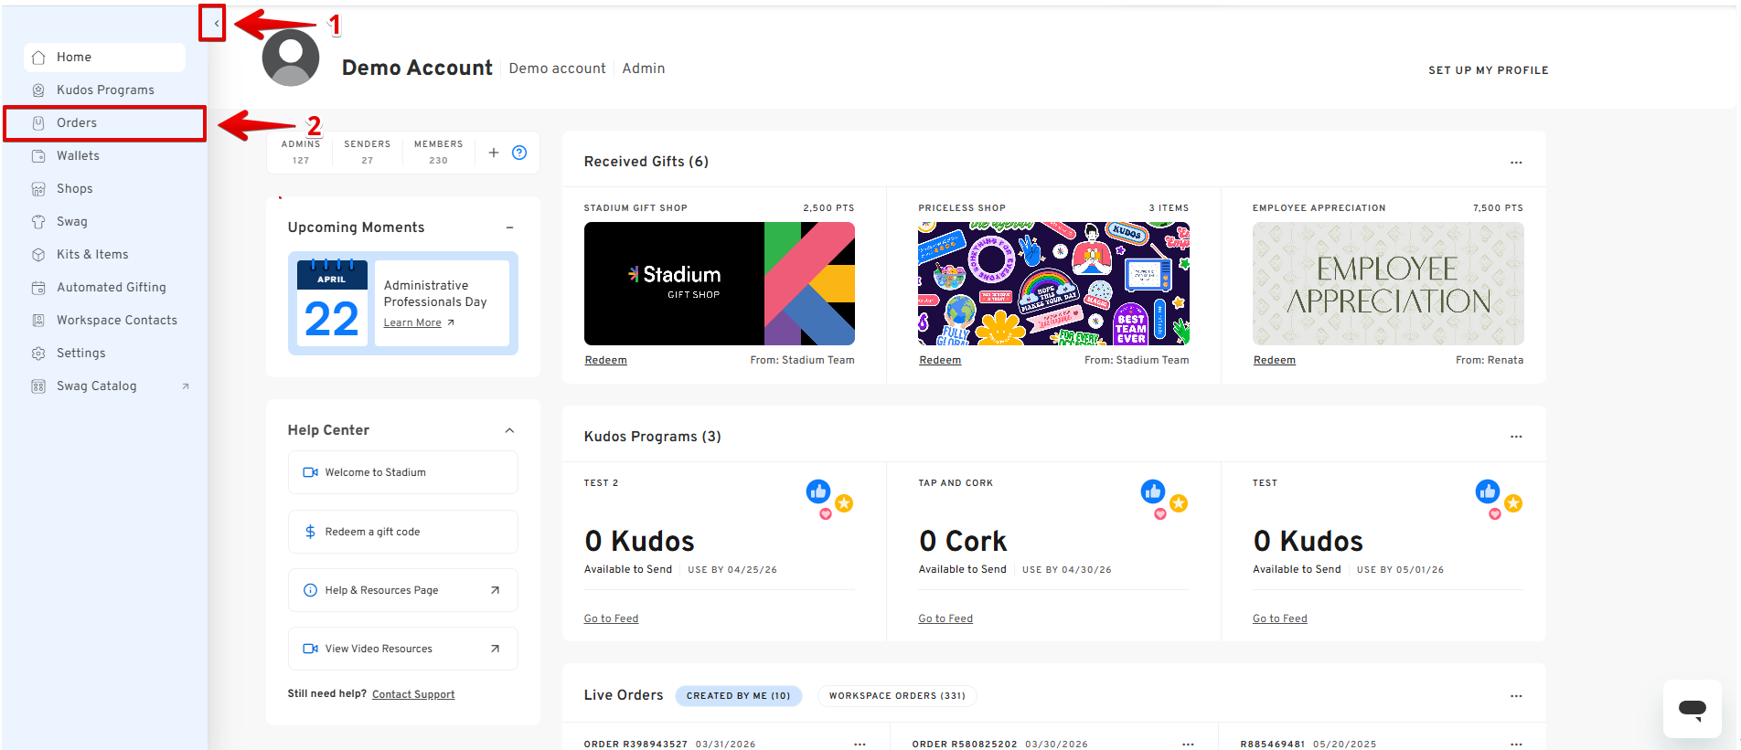Click Set Up My Profile

point(1488,70)
